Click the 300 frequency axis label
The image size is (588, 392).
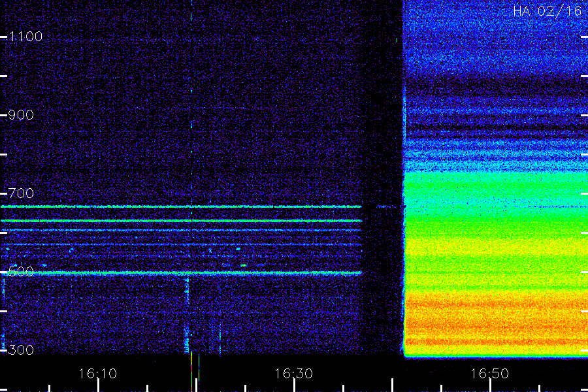click(21, 350)
